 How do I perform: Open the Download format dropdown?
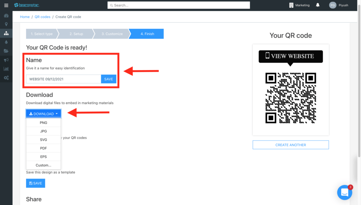(43, 113)
